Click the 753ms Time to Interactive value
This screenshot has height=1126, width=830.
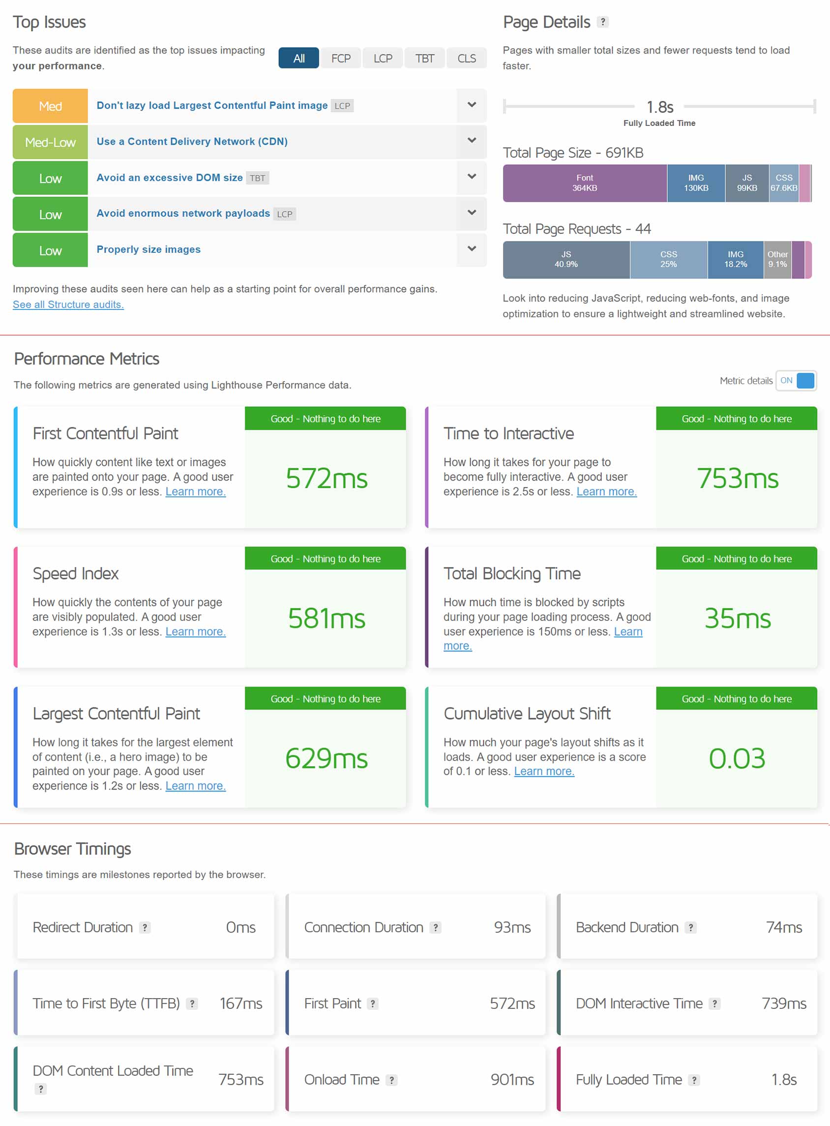click(x=738, y=479)
